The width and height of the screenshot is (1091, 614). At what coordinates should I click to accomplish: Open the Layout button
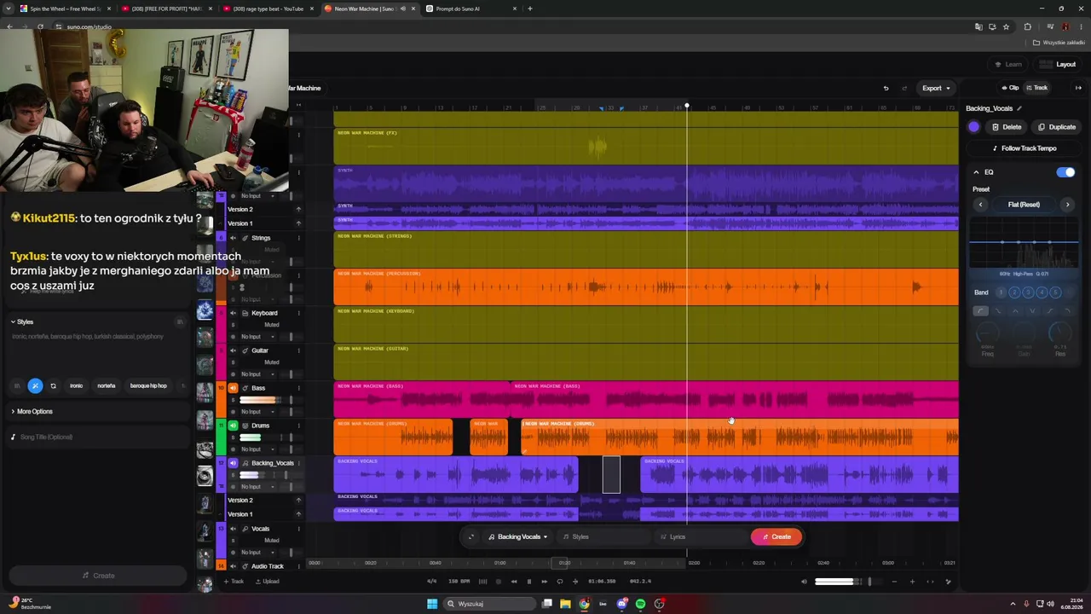1058,64
